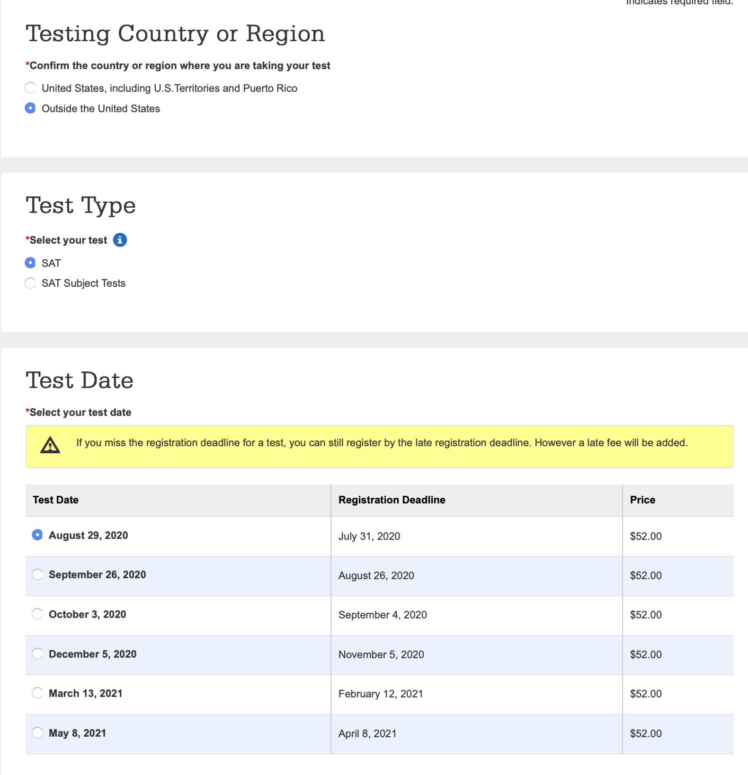Select United States including U.S. Territories option

[30, 88]
